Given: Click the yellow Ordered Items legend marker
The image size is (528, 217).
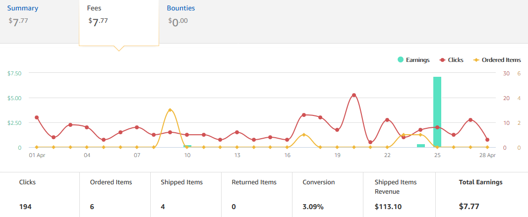Looking at the screenshot, I should (x=476, y=60).
